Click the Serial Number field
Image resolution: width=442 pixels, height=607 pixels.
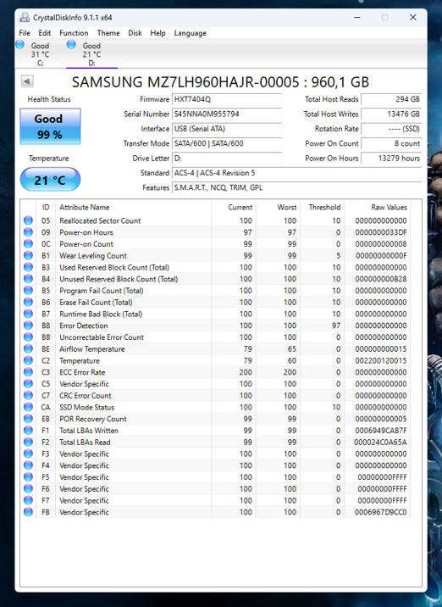[227, 114]
